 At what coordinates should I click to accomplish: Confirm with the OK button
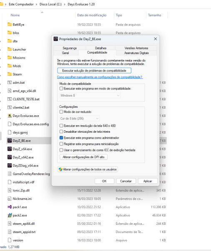[104, 181]
